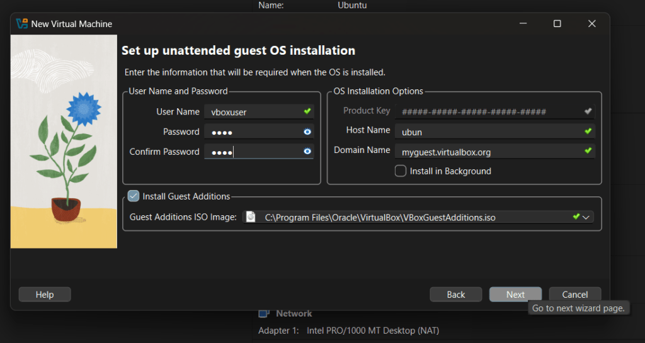The width and height of the screenshot is (645, 343).
Task: Show the Password field characters
Action: pyautogui.click(x=307, y=132)
